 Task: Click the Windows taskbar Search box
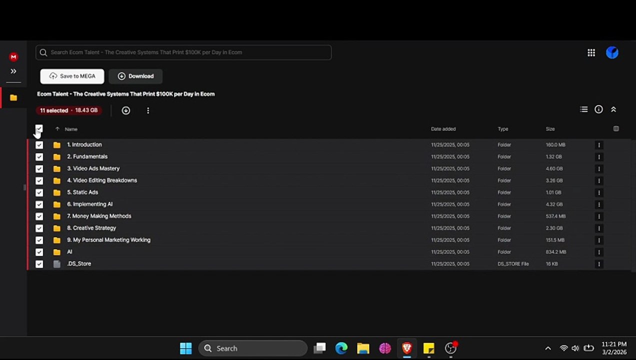coord(253,348)
